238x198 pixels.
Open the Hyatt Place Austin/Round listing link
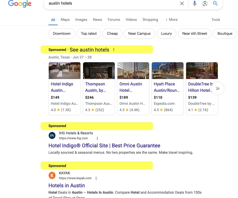point(166,87)
